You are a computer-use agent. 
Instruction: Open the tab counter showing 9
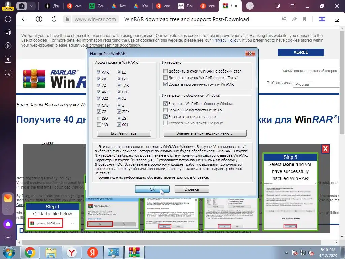[21, 6]
